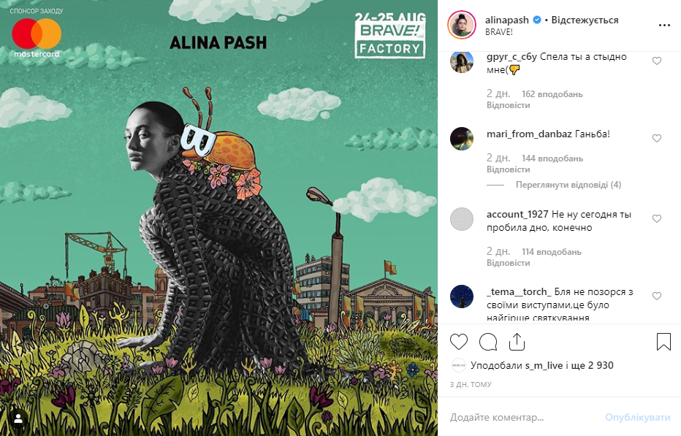Open the alinapash profile avatar
Viewport: 681px width, 436px height.
tap(462, 25)
